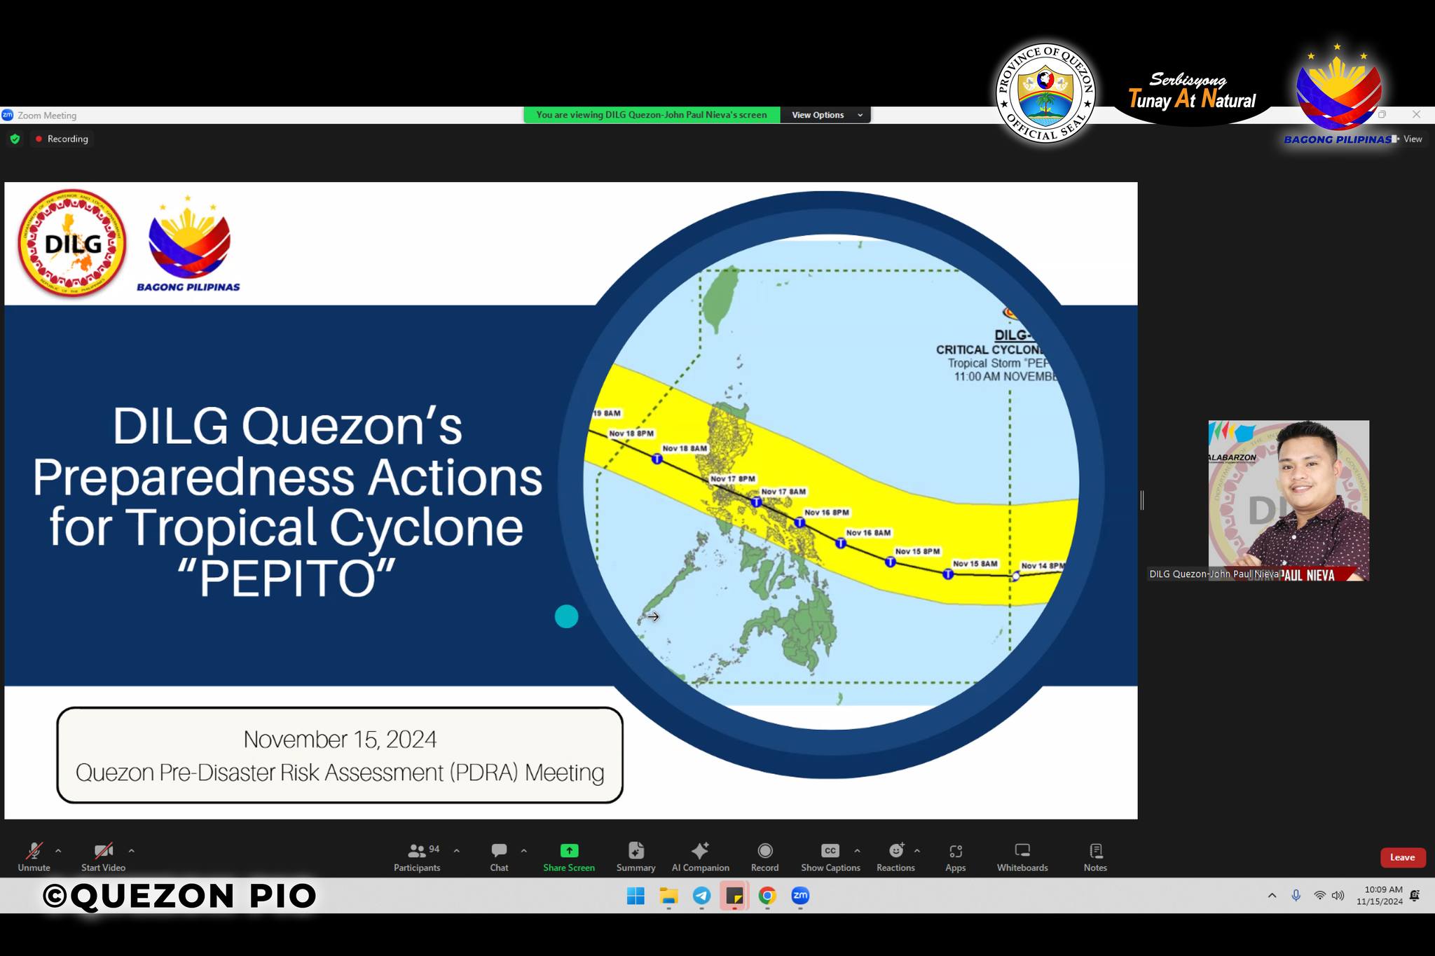Launch AI Companion
Image resolution: width=1435 pixels, height=956 pixels.
[700, 857]
